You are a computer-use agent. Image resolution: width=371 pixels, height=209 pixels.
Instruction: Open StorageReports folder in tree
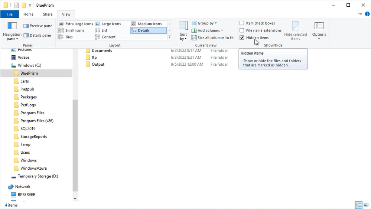[33, 137]
